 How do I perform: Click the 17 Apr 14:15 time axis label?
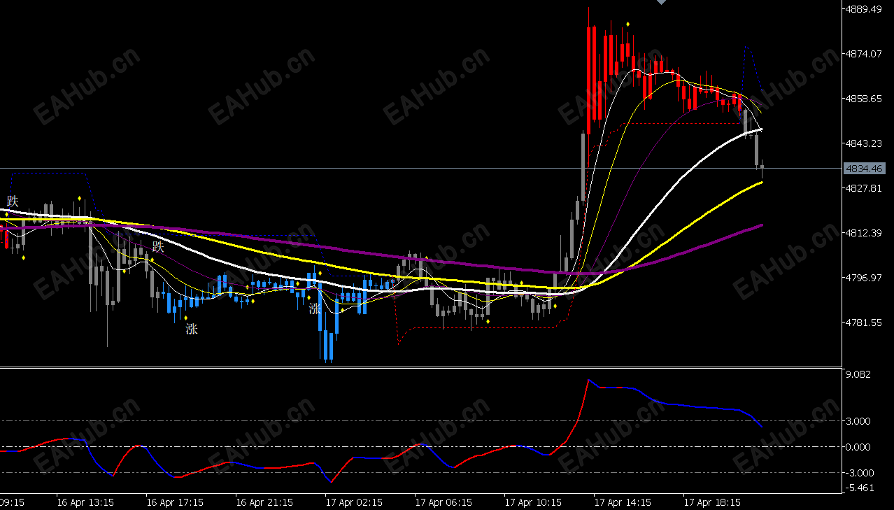(623, 502)
